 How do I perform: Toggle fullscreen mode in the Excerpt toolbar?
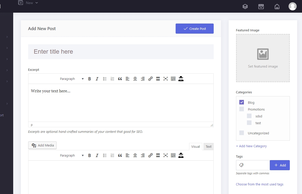point(166,79)
